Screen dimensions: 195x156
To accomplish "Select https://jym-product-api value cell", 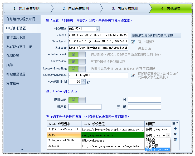I will (x=113, y=129).
